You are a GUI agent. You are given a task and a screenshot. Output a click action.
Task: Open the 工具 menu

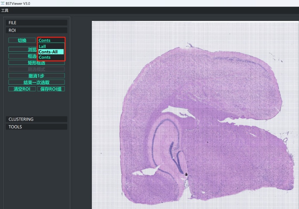5,10
